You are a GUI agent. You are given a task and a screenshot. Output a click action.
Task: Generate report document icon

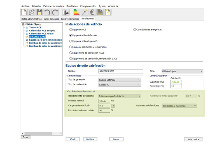(x=100, y=12)
